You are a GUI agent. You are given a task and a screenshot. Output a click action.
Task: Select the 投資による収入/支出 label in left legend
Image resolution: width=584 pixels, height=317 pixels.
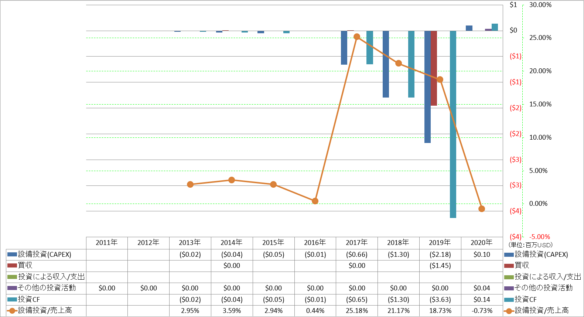pos(51,277)
